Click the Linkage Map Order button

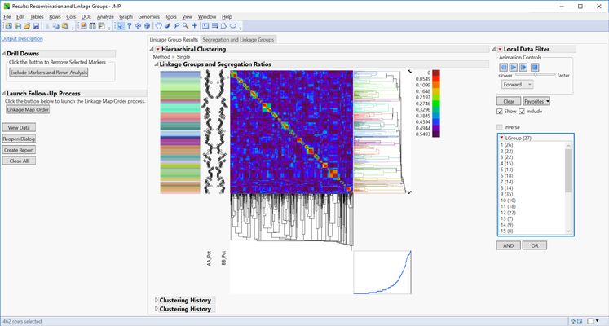point(28,109)
